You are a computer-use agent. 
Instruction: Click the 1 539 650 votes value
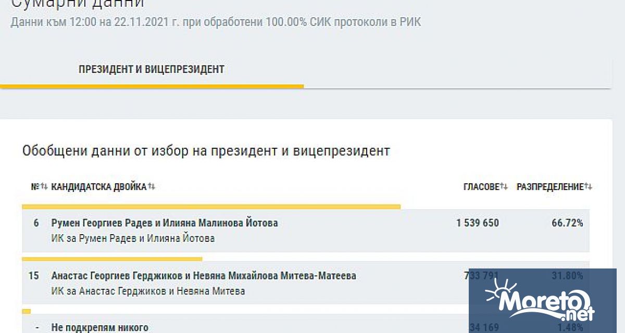coord(478,223)
